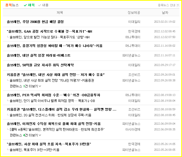Click 파이낸셜뉴스 source dated 2022.11.16 07:11

(131, 55)
